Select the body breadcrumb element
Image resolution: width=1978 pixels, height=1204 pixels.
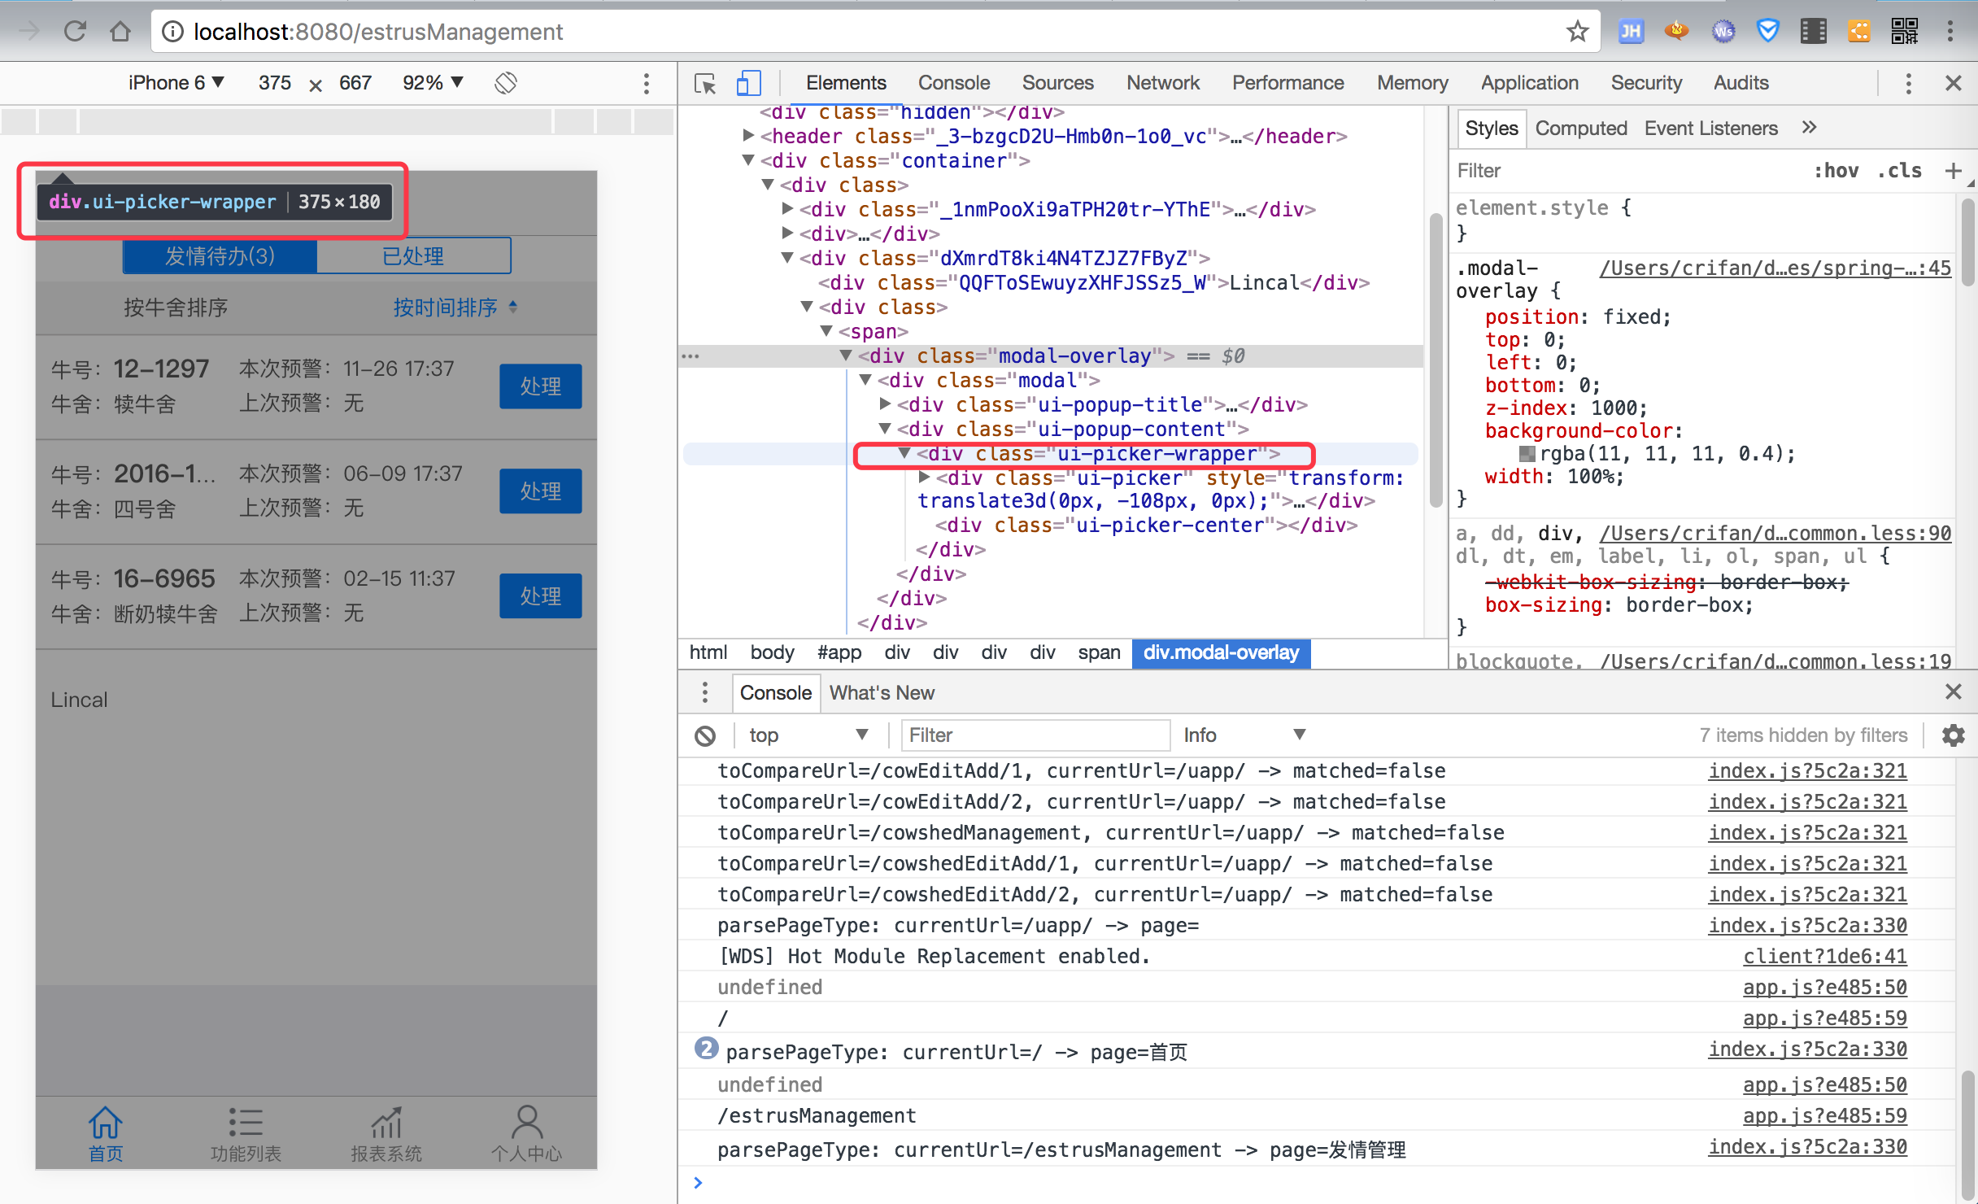click(x=771, y=652)
